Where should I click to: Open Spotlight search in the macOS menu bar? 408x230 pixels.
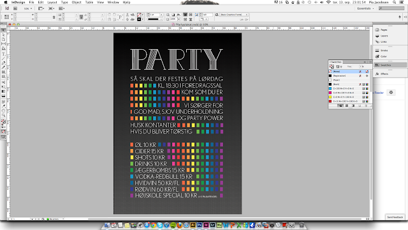395,2
